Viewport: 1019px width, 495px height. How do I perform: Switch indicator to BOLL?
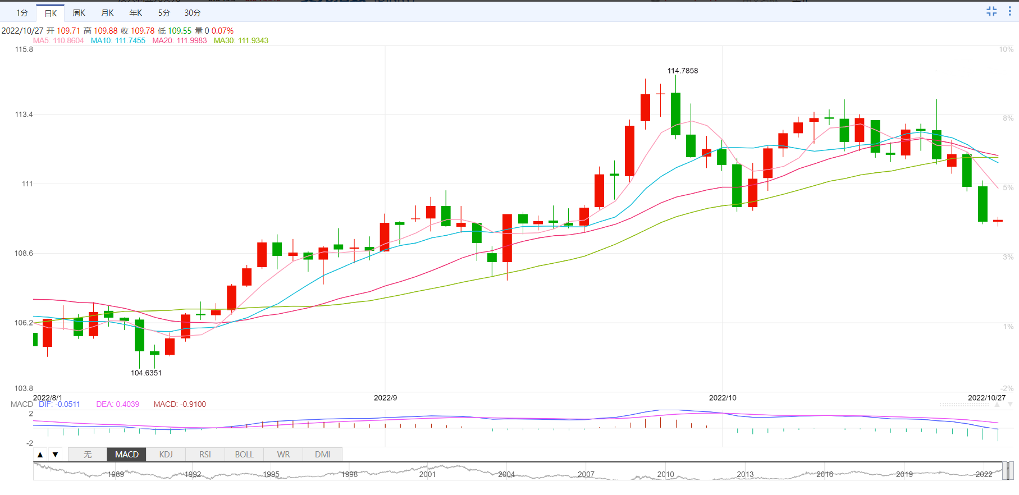[244, 455]
